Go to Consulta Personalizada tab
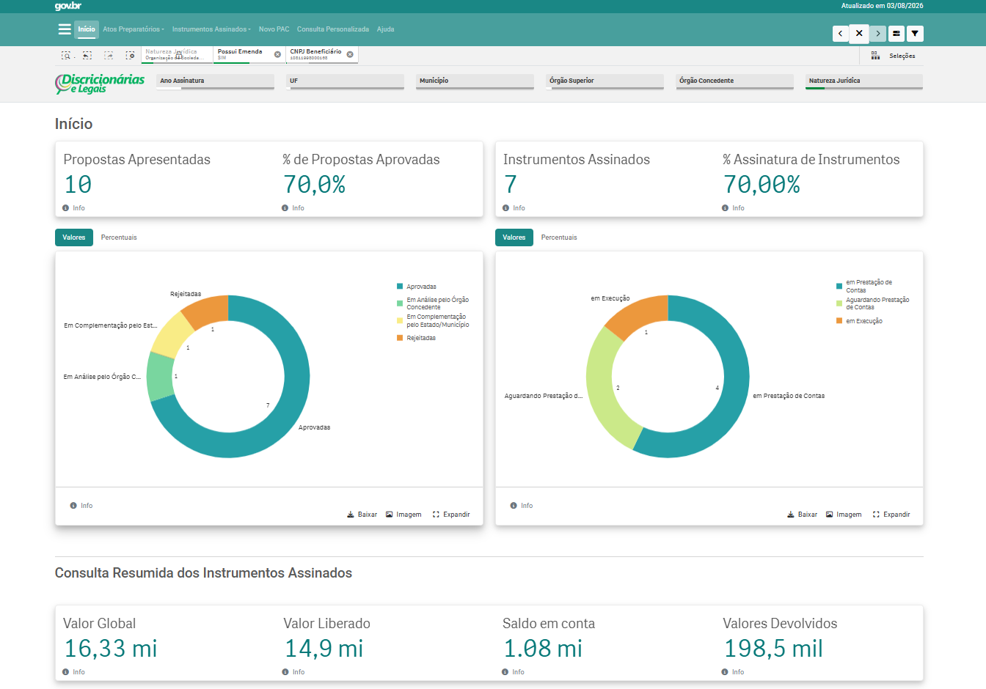Viewport: 986px width, 689px height. [333, 29]
